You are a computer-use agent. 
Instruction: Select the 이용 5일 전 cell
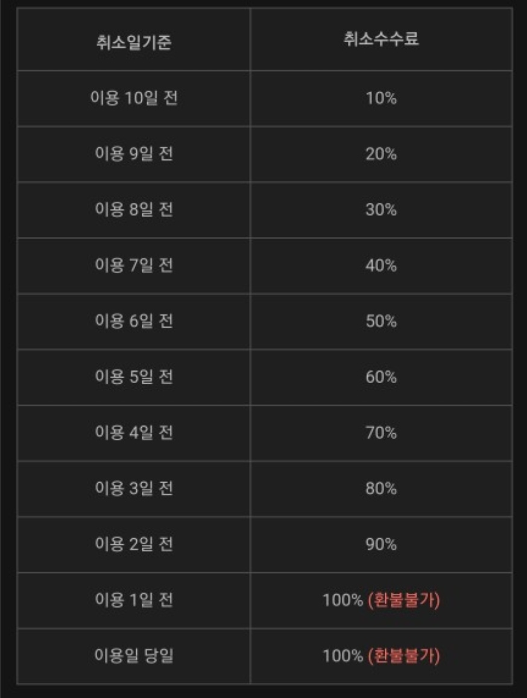[133, 376]
